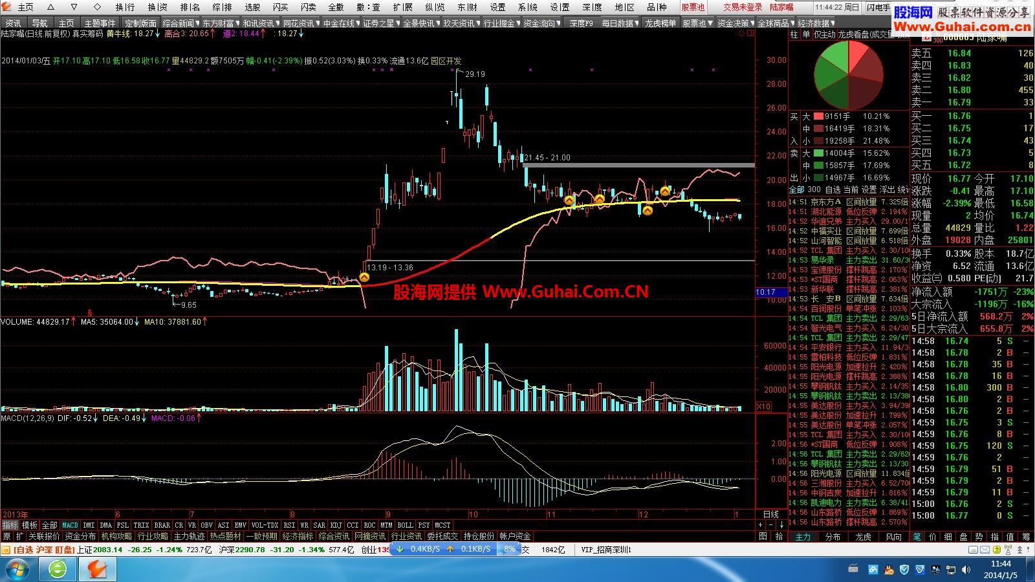Click the volume speaker icon in the system tray
1035x582 pixels.
coord(965,570)
